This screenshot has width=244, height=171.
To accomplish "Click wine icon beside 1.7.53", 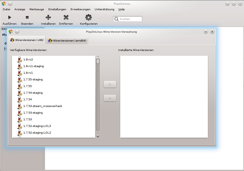I will (x=20, y=120).
